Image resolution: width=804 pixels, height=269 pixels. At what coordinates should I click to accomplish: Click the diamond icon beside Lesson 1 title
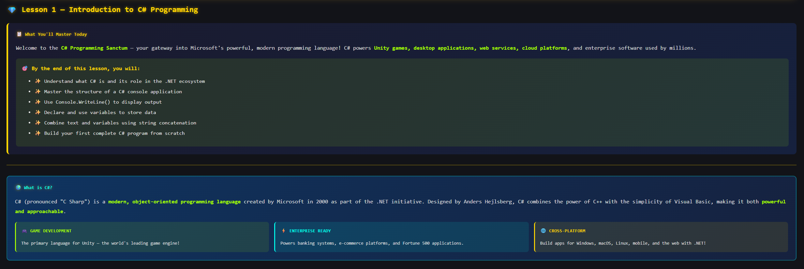pyautogui.click(x=12, y=10)
